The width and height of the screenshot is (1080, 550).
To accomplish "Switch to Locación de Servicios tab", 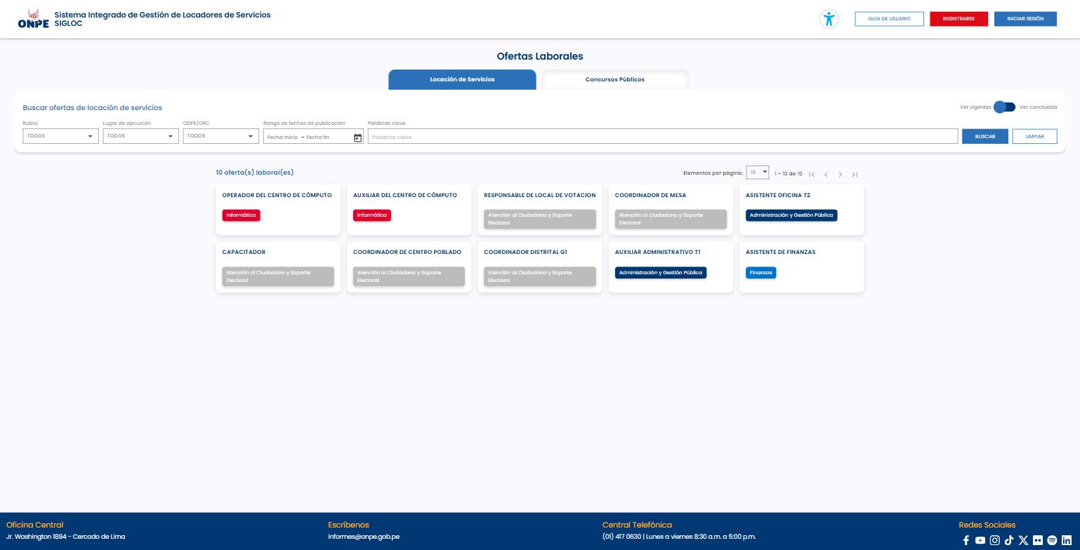I will coord(462,79).
